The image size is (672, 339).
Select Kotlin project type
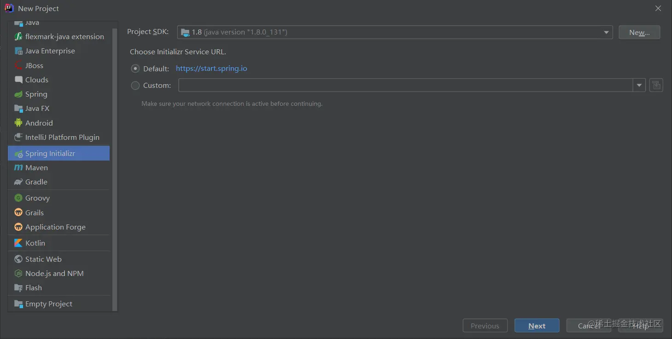coord(58,243)
